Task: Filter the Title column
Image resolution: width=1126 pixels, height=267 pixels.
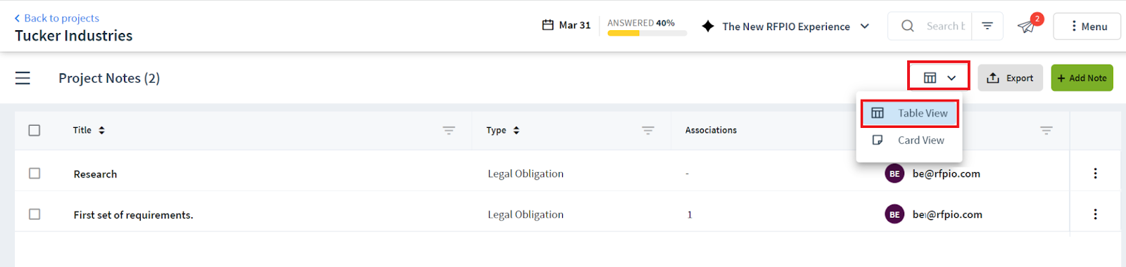Action: pos(448,130)
